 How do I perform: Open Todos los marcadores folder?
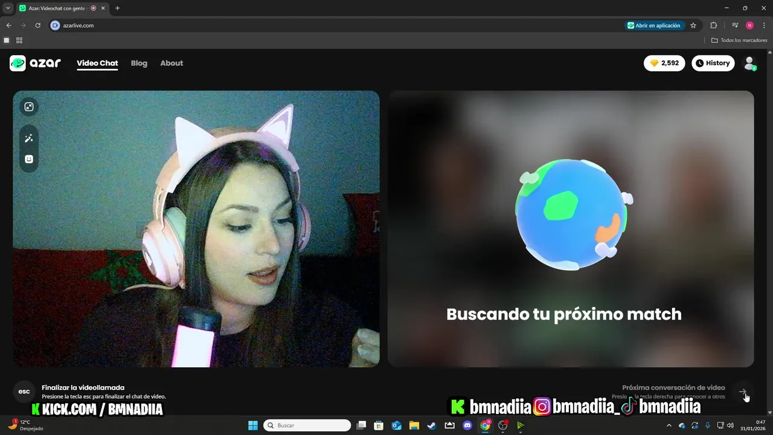click(739, 40)
